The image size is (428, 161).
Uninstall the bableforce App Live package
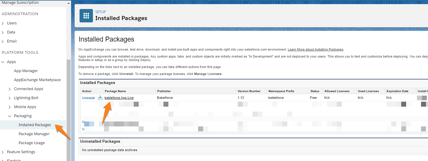click(x=88, y=98)
